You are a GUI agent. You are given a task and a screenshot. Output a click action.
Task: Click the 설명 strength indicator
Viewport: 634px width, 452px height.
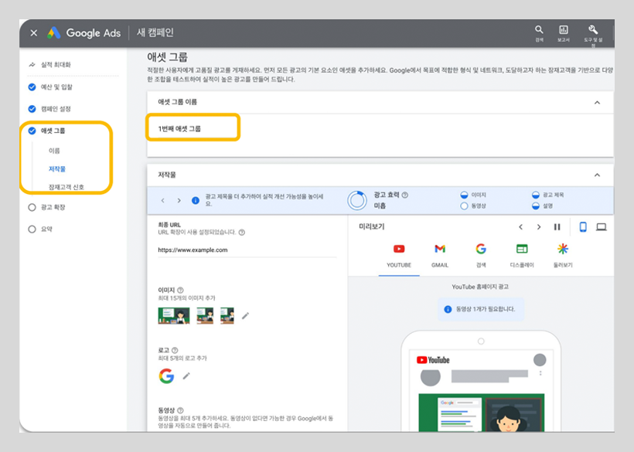[x=542, y=206]
